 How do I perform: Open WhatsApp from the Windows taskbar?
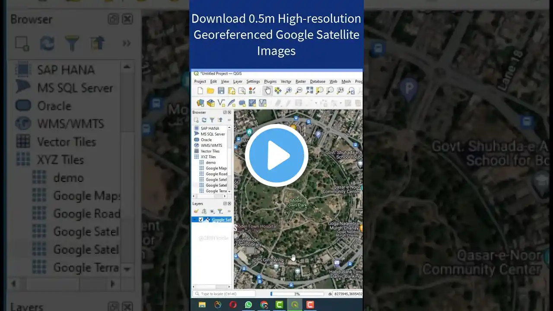(x=248, y=305)
